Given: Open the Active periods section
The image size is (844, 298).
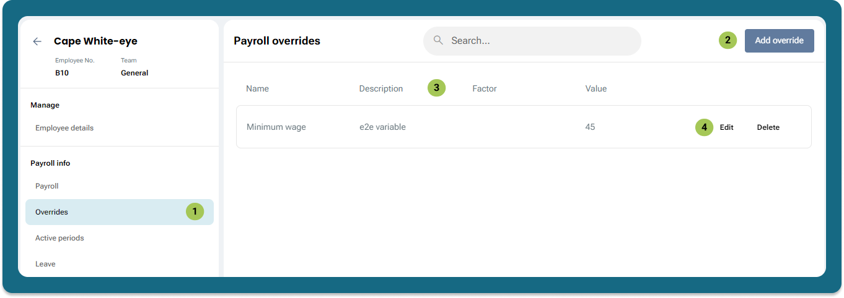Looking at the screenshot, I should pos(59,238).
